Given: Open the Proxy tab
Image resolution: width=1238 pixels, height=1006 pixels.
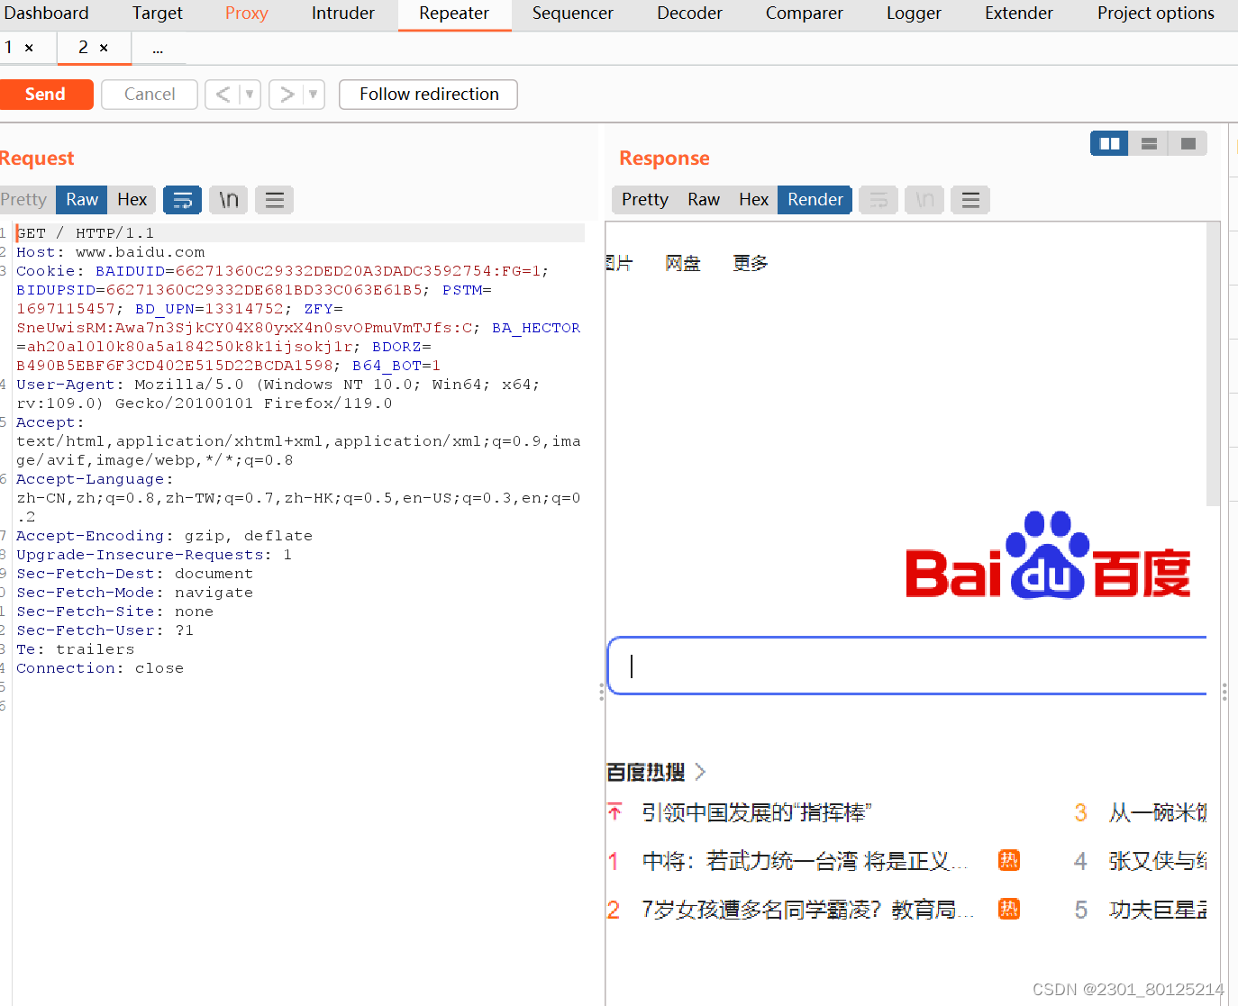Looking at the screenshot, I should [247, 14].
